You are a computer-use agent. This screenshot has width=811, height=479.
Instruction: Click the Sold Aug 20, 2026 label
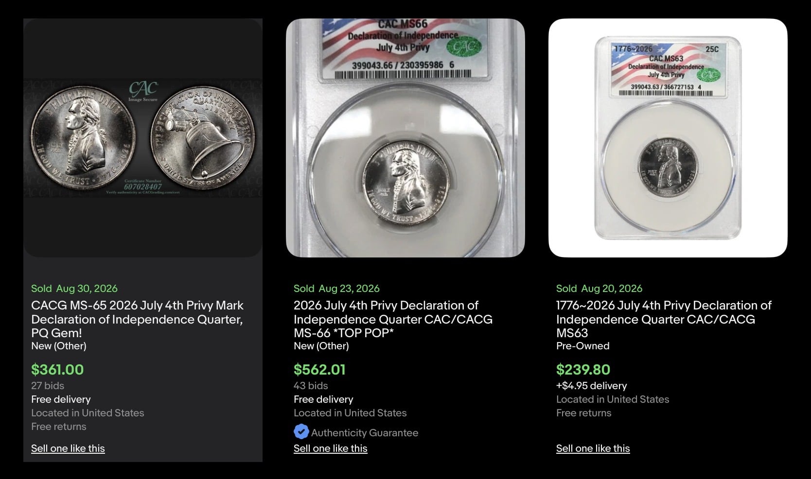coord(599,289)
